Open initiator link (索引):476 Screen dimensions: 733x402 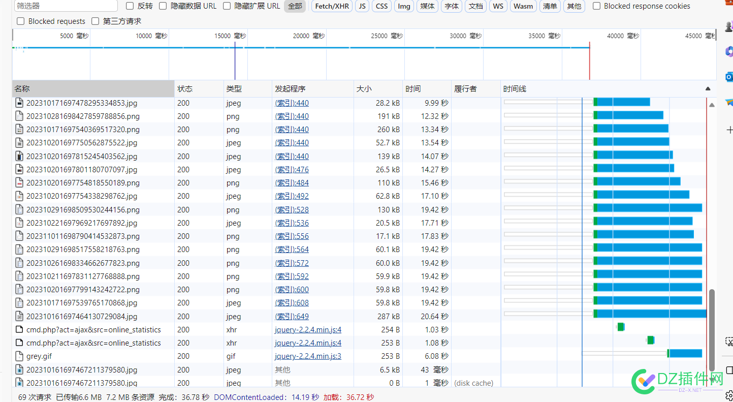click(x=292, y=170)
